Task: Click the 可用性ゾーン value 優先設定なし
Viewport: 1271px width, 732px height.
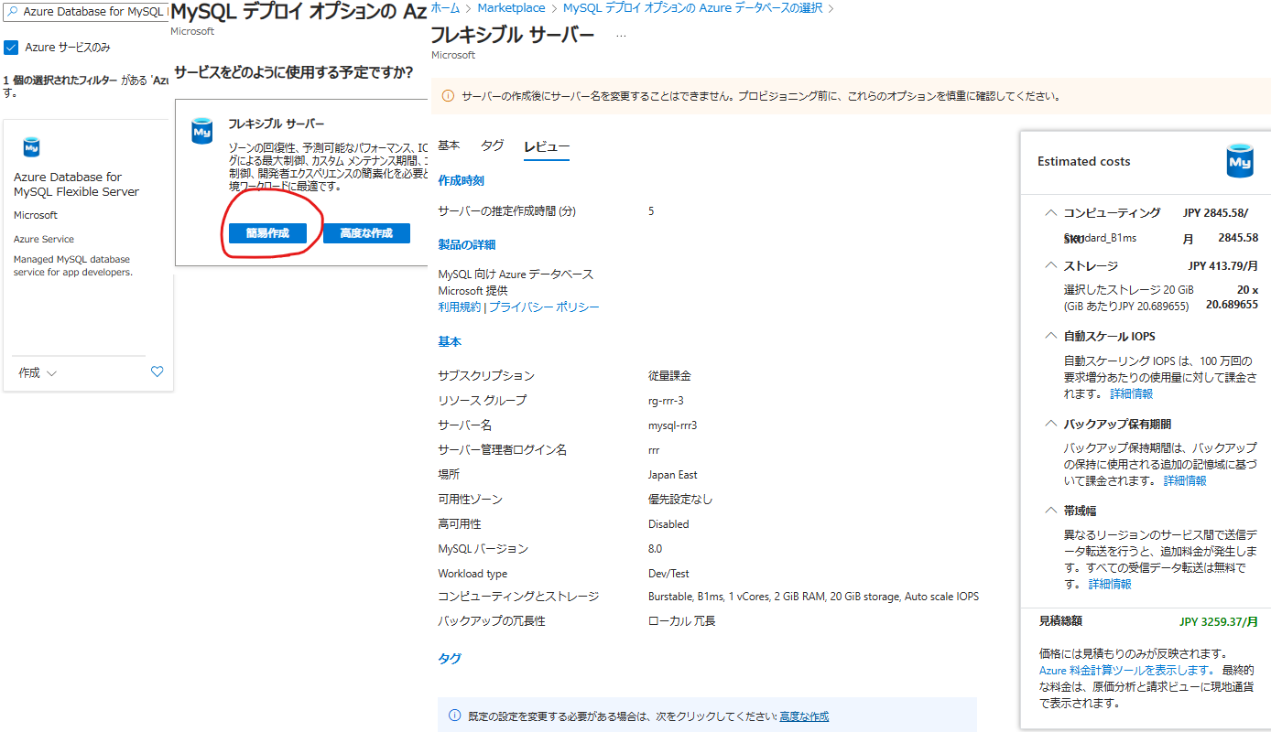Action: click(x=680, y=500)
